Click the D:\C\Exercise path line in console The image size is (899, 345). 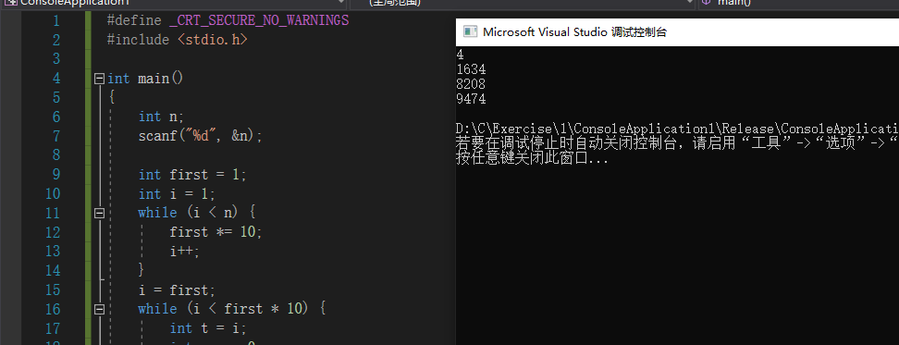point(677,129)
